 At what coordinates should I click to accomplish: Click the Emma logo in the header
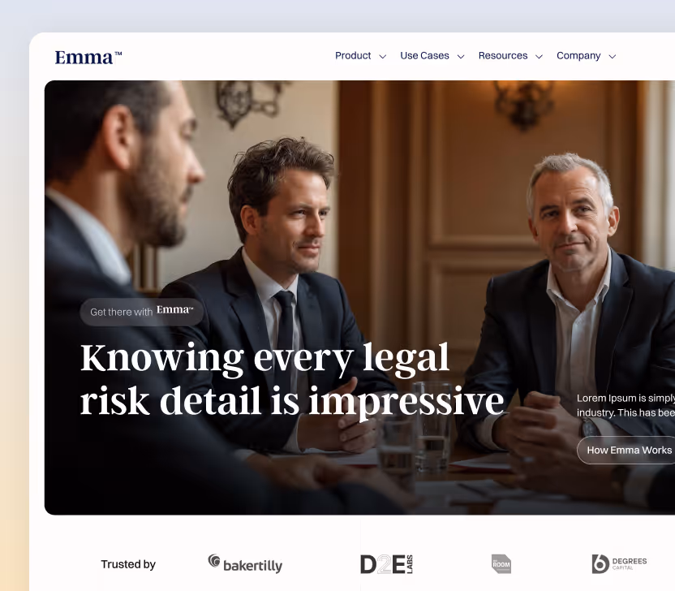tap(88, 57)
